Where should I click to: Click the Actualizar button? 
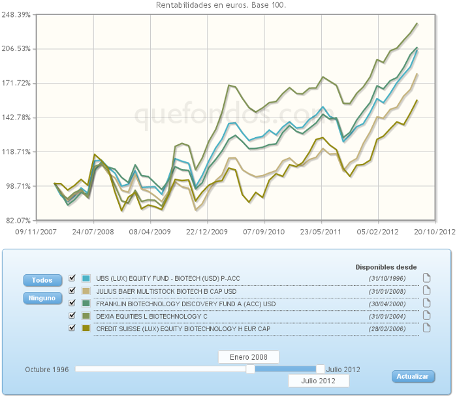pyautogui.click(x=413, y=376)
